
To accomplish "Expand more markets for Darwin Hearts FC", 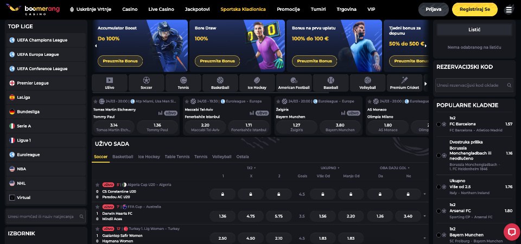I will click(x=424, y=216).
